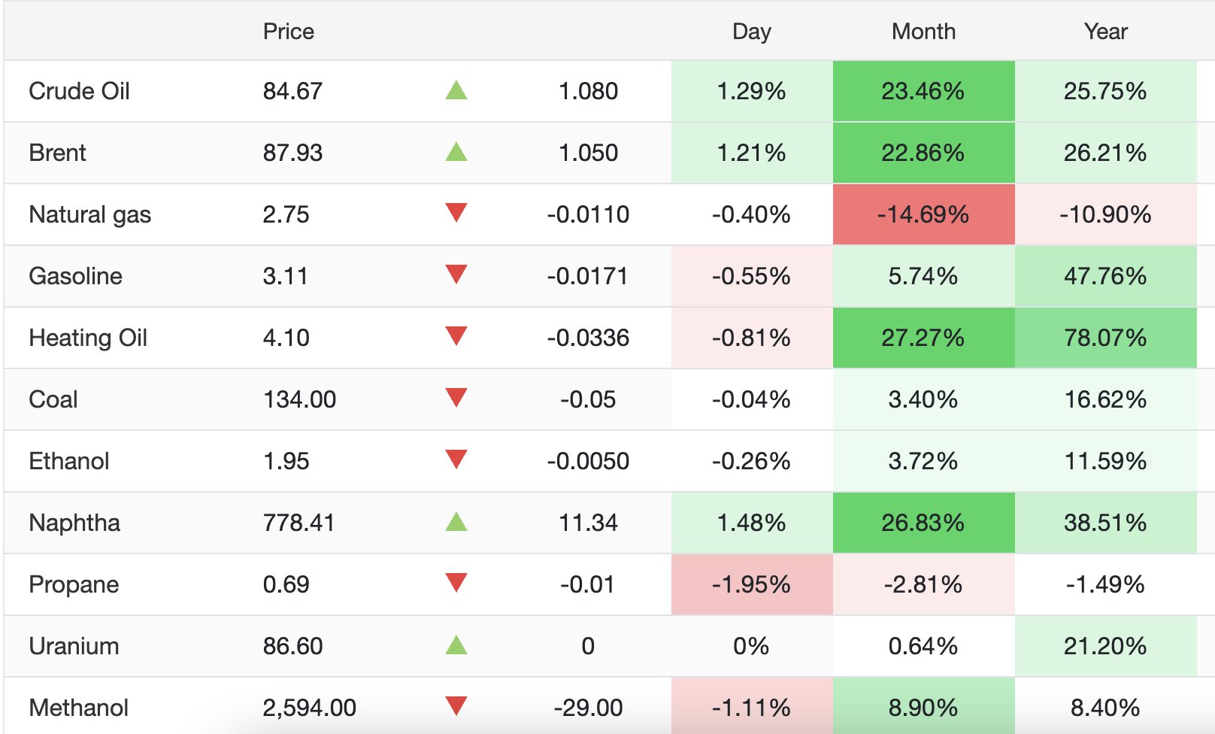The image size is (1215, 734).
Task: Click Natural gas change value -0.0110
Action: (x=588, y=214)
